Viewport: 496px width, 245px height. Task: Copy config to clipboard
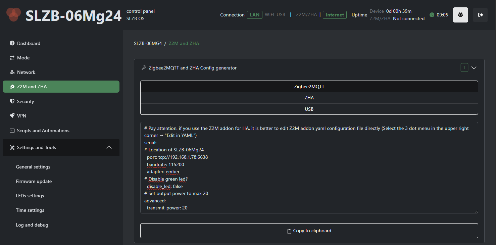(309, 231)
